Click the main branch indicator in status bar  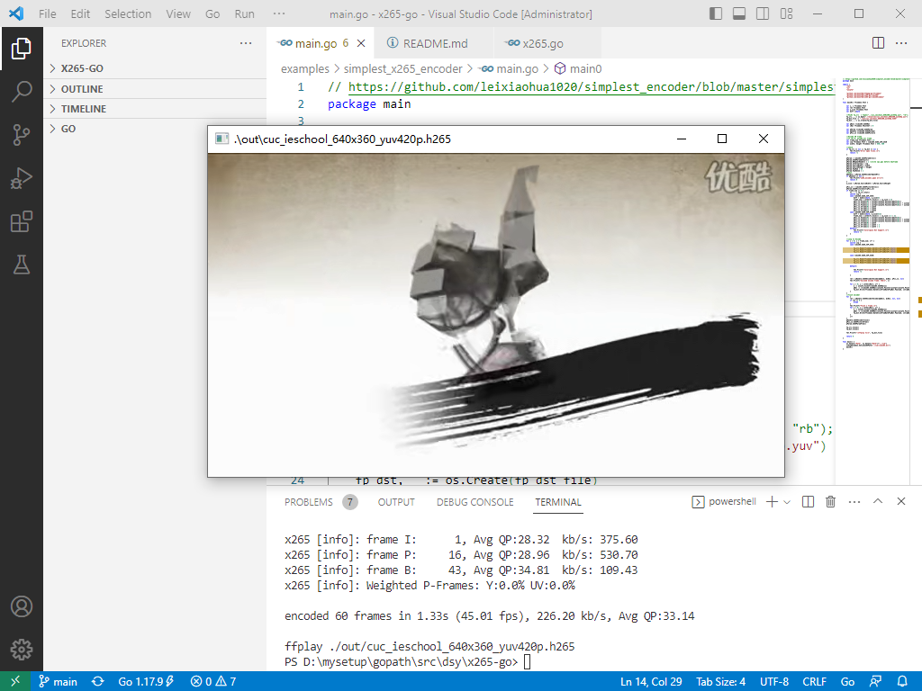pos(58,682)
